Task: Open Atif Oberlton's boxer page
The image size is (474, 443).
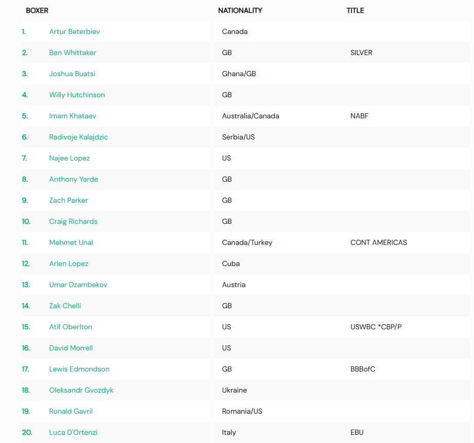Action: click(71, 327)
